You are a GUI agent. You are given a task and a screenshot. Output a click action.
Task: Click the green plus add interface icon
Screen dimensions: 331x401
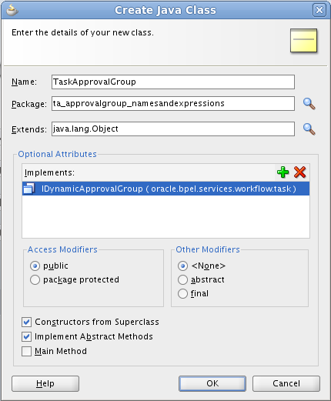283,172
